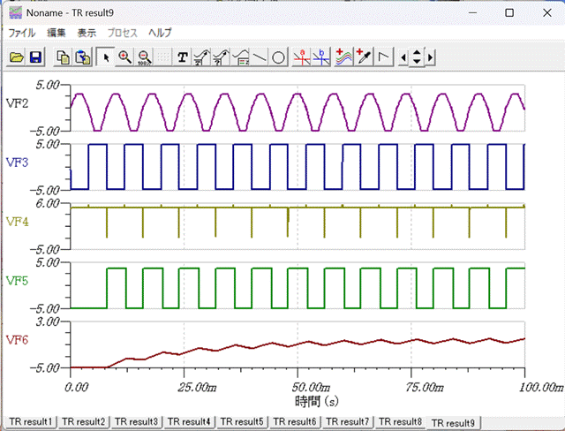Expand the 表示 menu
This screenshot has height=431, width=565.
87,33
